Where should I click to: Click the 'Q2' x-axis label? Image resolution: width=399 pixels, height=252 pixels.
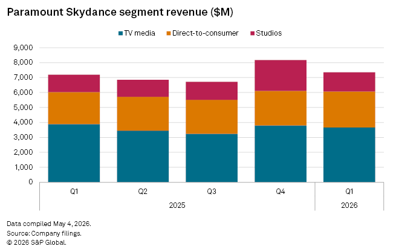pos(143,192)
